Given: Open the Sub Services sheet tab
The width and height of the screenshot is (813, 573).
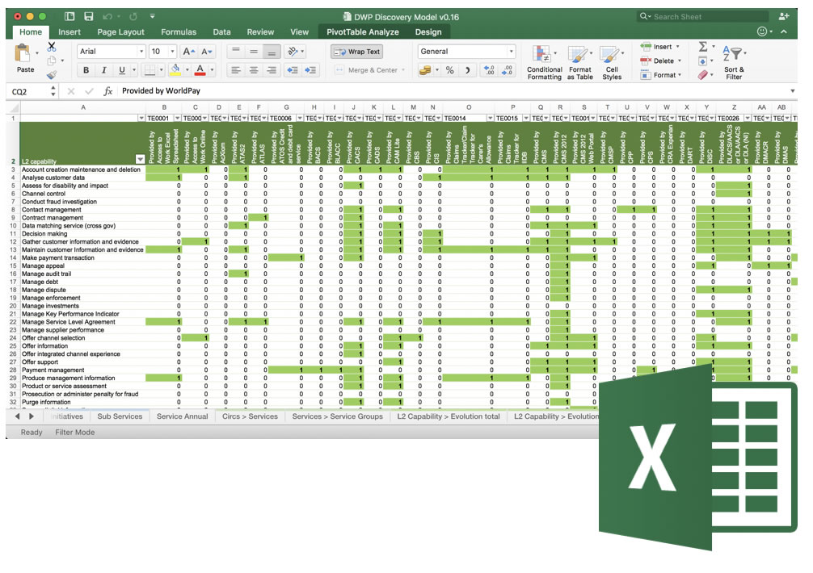Looking at the screenshot, I should pyautogui.click(x=120, y=416).
